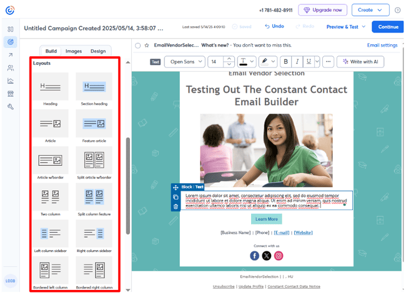Click the Instagram social icon
Screen dimensions: 406x295
pyautogui.click(x=279, y=256)
